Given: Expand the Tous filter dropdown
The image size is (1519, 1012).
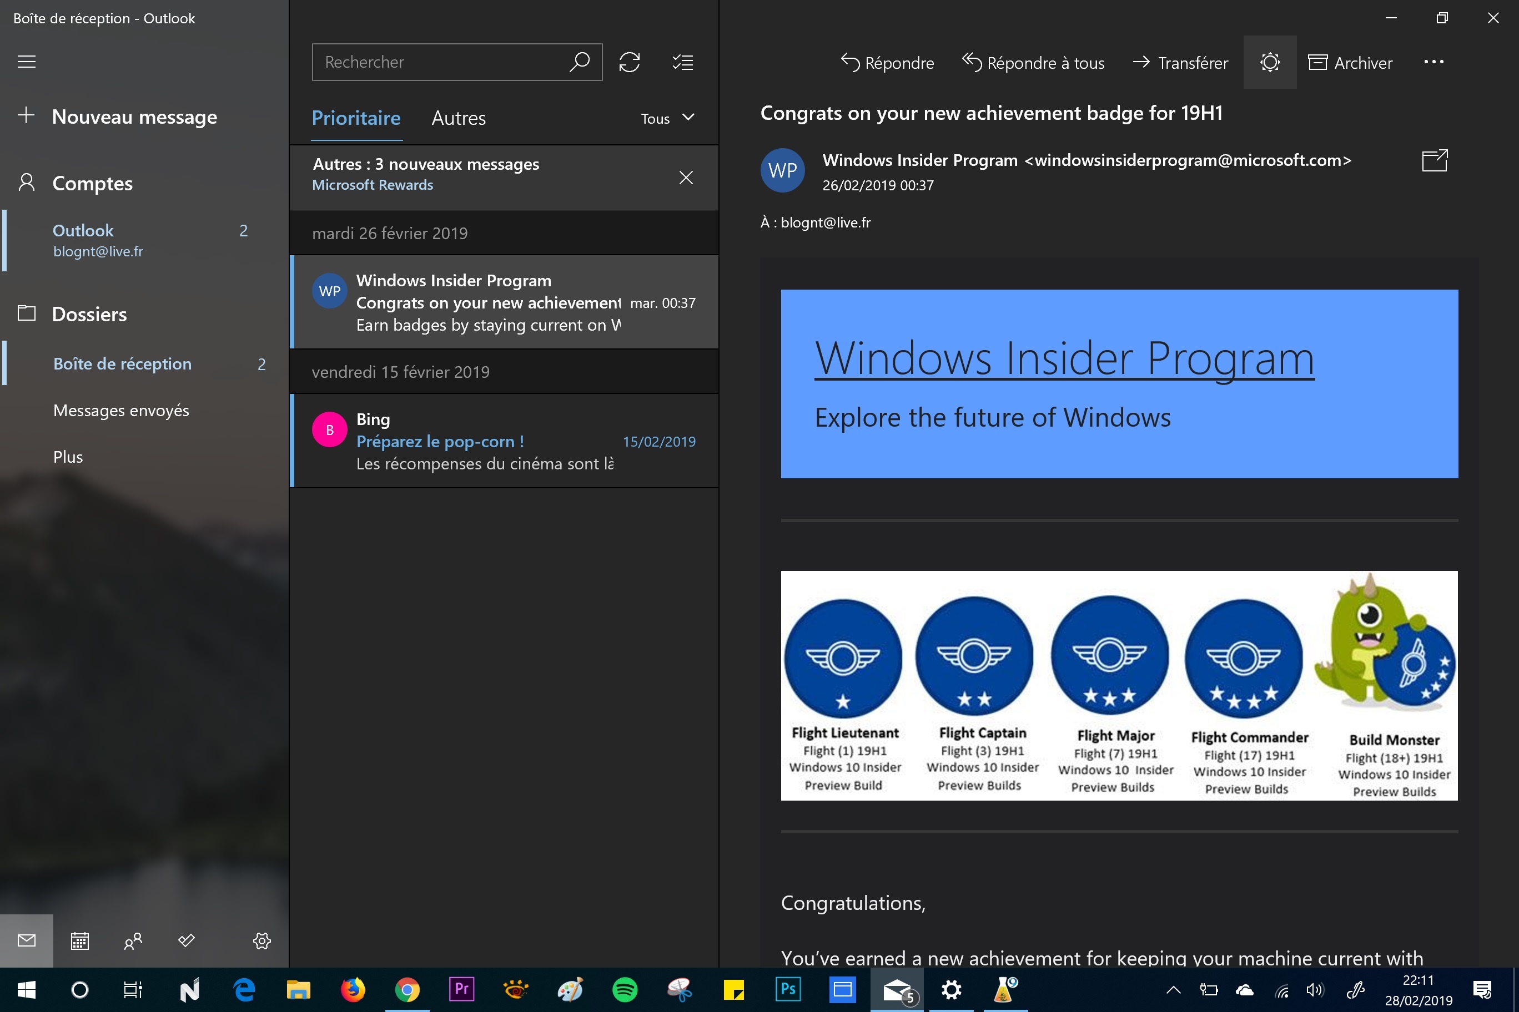Looking at the screenshot, I should tap(668, 118).
